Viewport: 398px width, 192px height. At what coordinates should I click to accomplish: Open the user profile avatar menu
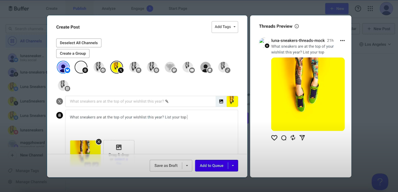pyautogui.click(x=386, y=9)
